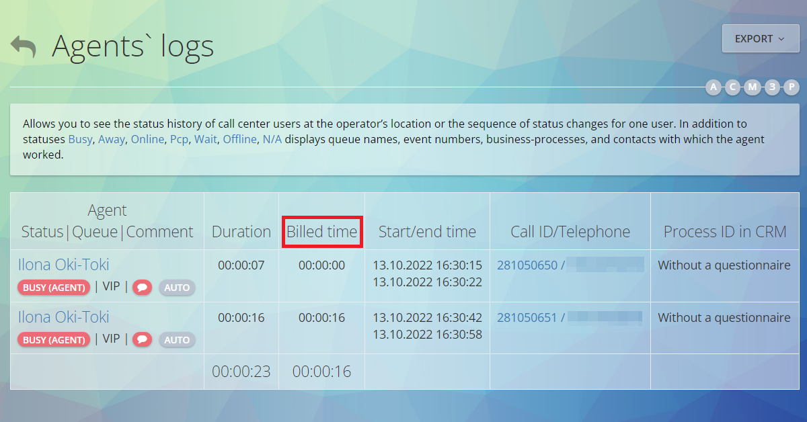
Task: Click BUSY (AGENT) status in first row
Action: point(54,288)
